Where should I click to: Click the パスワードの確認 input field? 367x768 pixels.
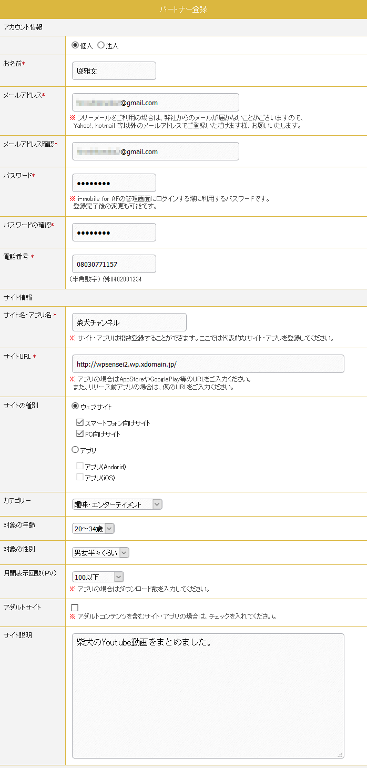(x=114, y=233)
